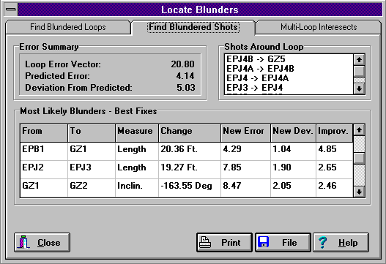This screenshot has height=264, width=386.
Task: Click the printer icon on Print
Action: tap(205, 243)
